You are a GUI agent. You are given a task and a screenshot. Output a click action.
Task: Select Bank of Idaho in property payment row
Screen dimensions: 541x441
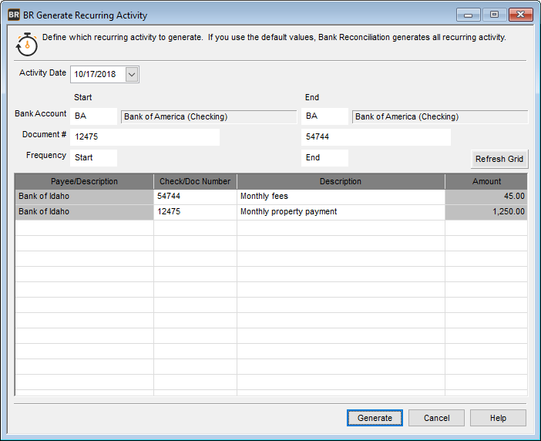84,212
